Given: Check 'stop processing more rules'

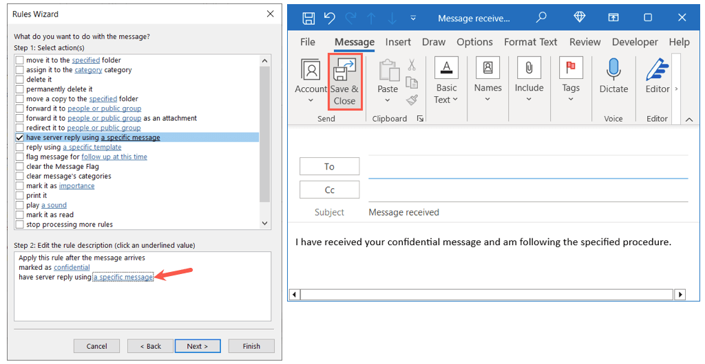Looking at the screenshot, I should pos(20,225).
